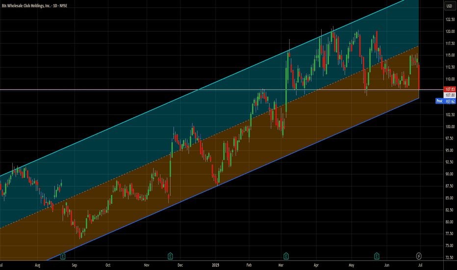Viewport: 457px width, 270px height.
Task: Click the 82.50 price axis label
Action: coord(450,210)
